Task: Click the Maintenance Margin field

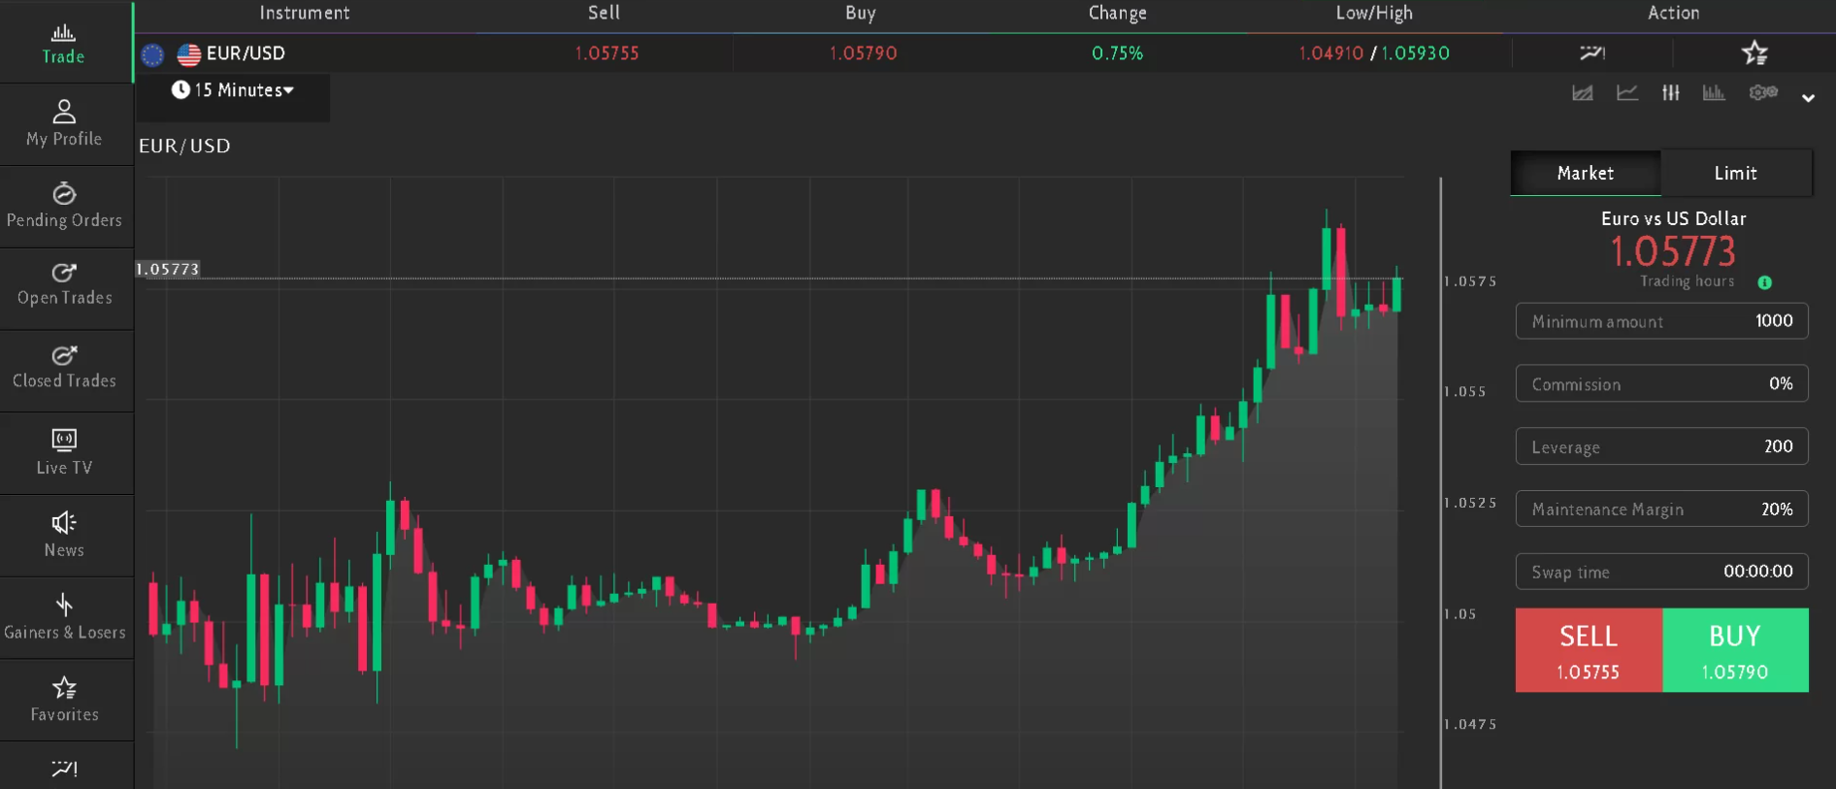Action: [x=1661, y=510]
